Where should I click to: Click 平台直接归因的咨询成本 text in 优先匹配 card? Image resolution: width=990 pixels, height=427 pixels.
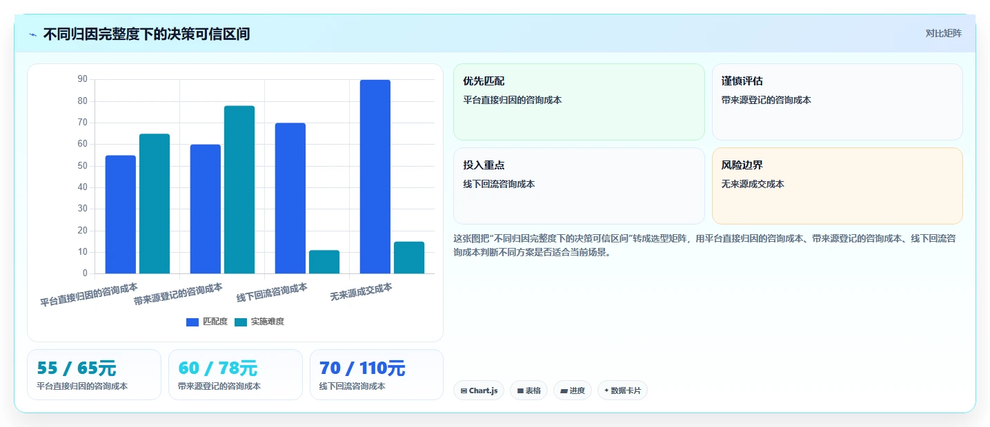[513, 100]
